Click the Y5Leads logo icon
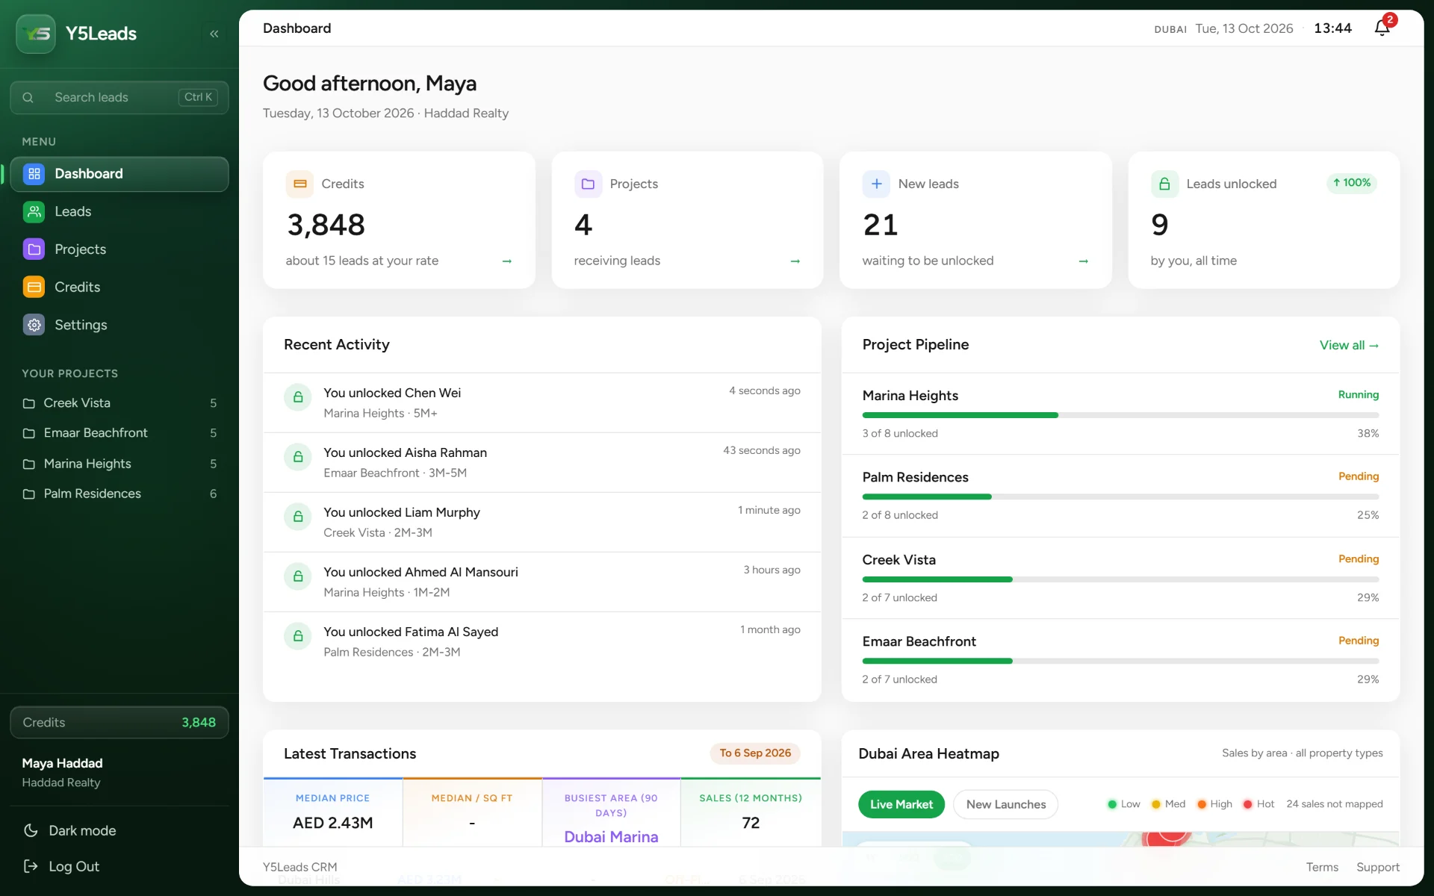 [36, 34]
